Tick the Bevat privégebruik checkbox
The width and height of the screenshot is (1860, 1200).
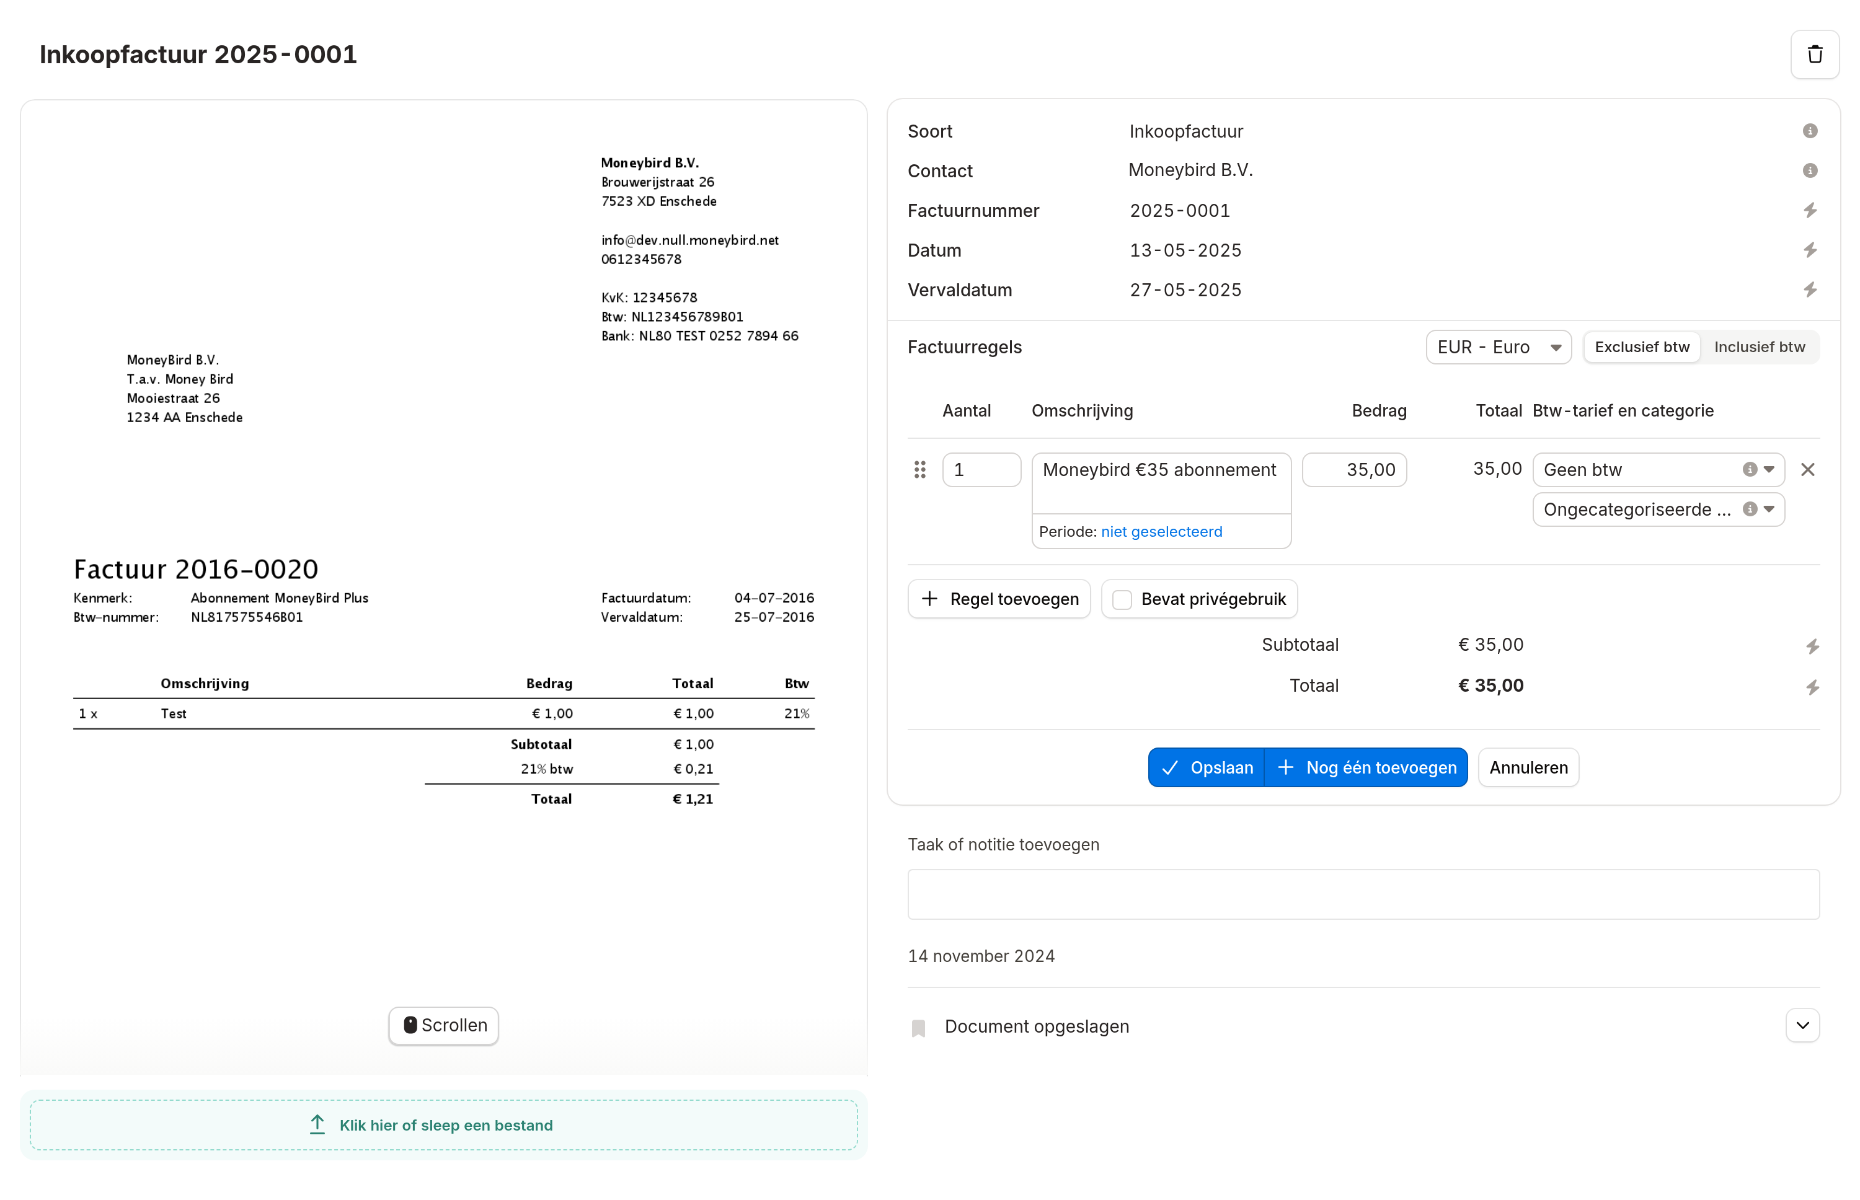point(1122,599)
